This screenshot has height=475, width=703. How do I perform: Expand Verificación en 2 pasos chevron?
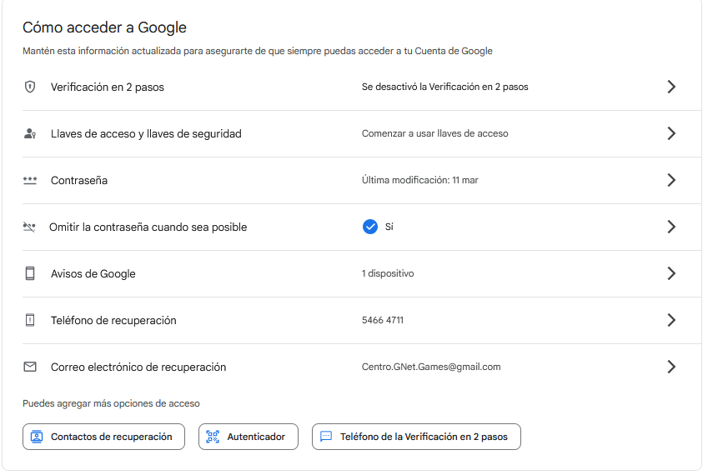671,87
